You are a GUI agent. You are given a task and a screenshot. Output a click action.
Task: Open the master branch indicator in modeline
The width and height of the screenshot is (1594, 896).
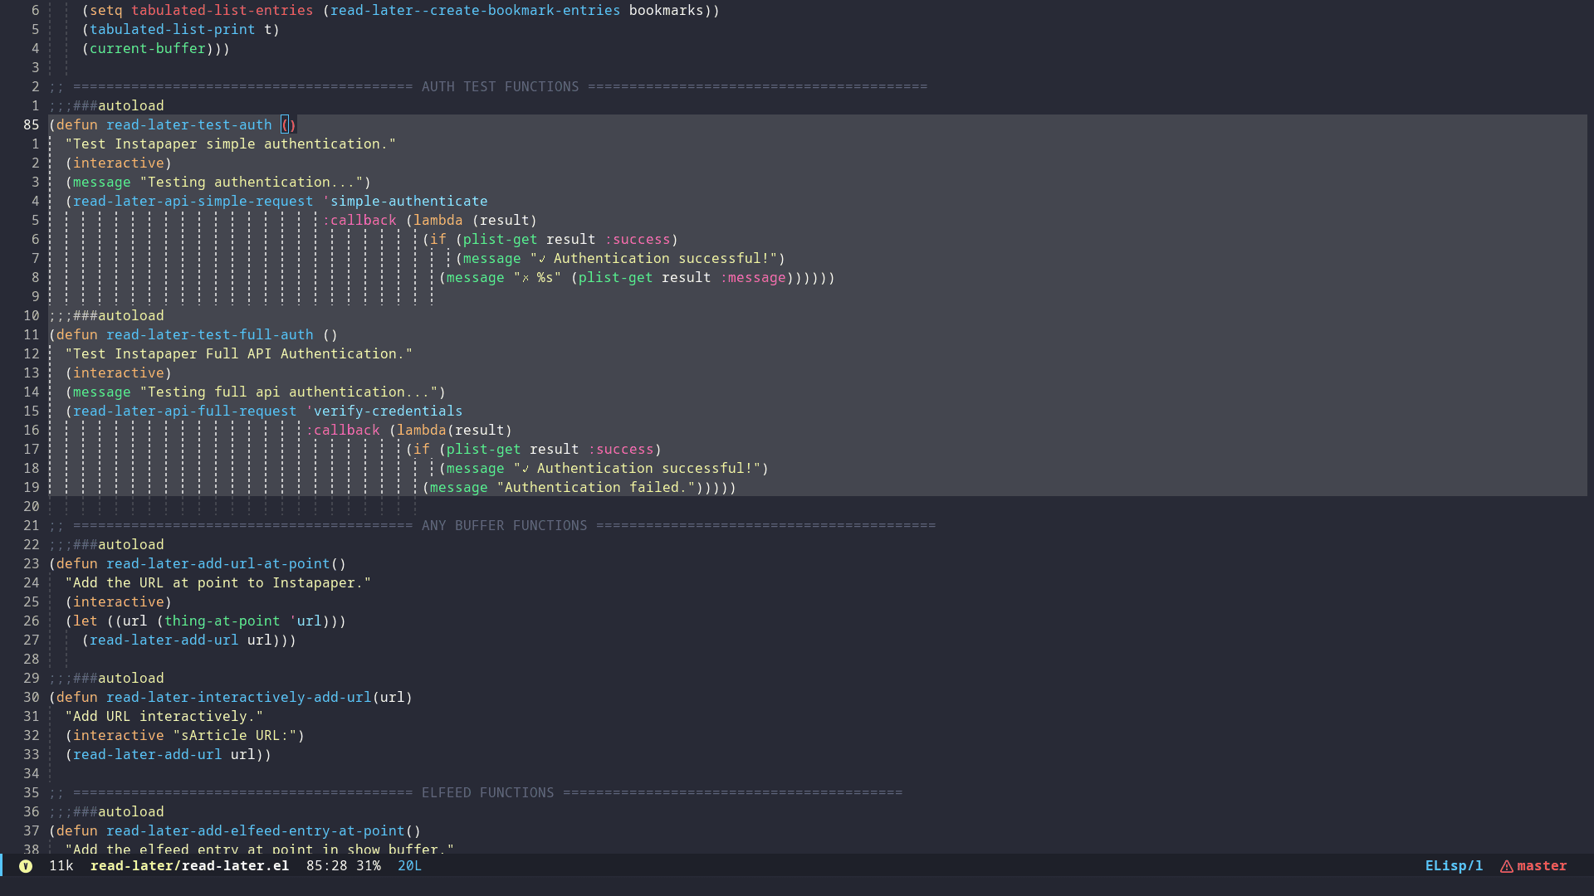click(x=1542, y=866)
